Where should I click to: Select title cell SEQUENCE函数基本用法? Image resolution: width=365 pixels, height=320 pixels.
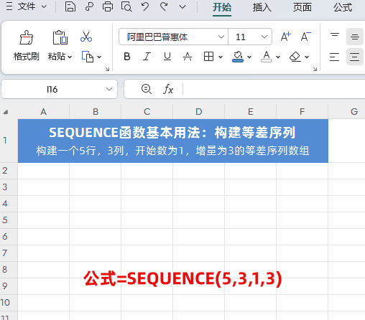pyautogui.click(x=173, y=141)
